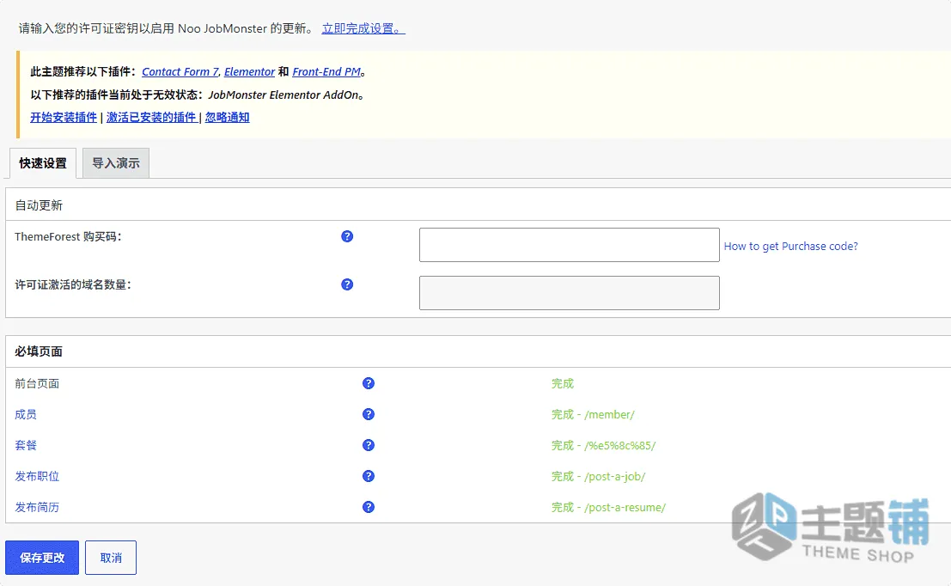This screenshot has height=586, width=951.
Task: Open Contact Form 7 plugin link
Action: (x=180, y=71)
